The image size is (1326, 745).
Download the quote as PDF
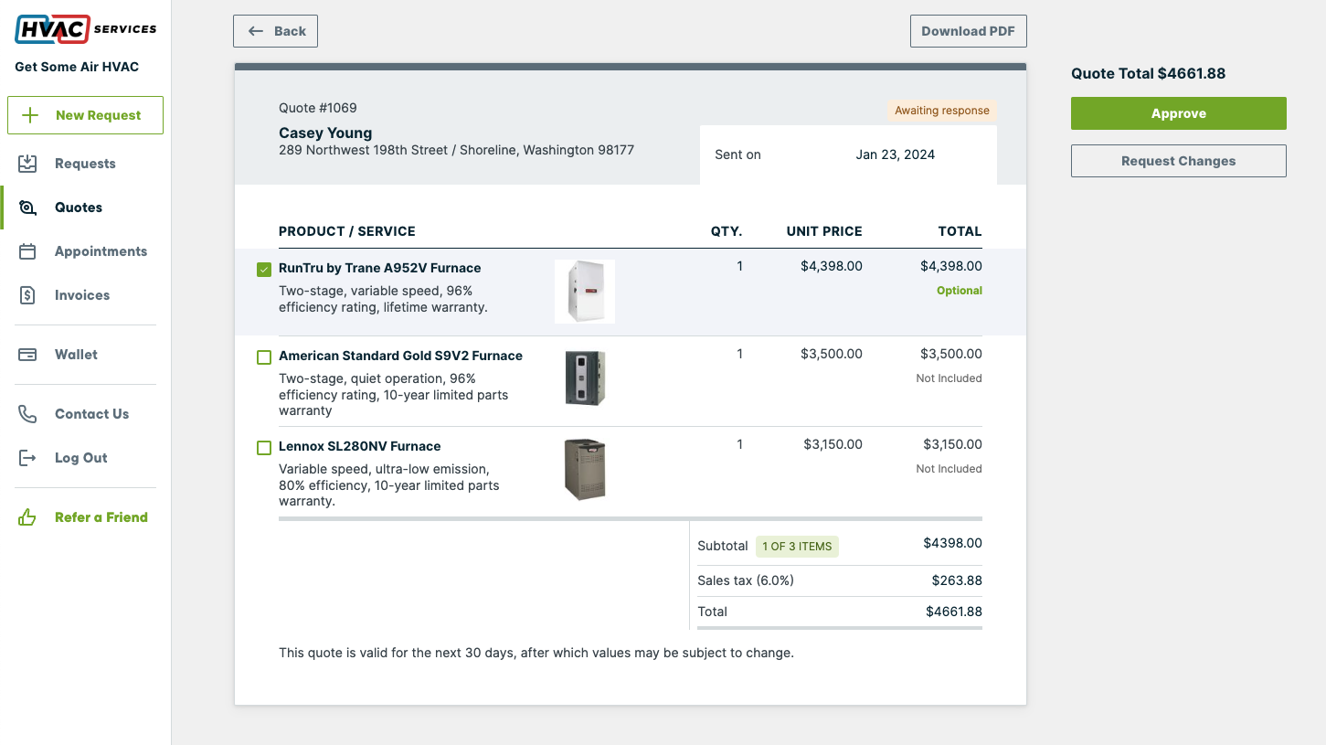point(969,31)
